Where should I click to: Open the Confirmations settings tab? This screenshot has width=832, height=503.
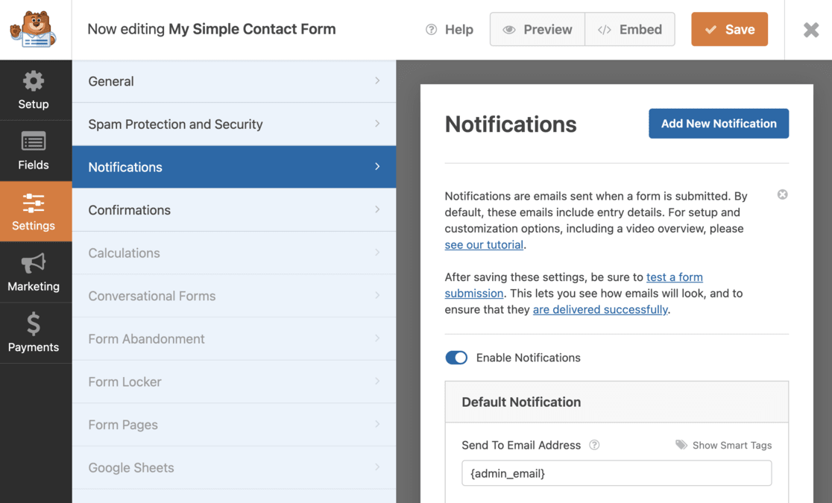click(x=233, y=209)
